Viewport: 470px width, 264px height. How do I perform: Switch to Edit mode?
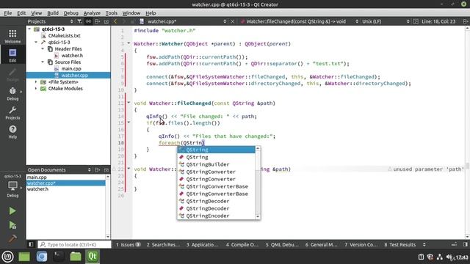12,56
